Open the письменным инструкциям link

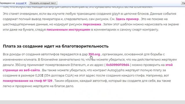69,30
